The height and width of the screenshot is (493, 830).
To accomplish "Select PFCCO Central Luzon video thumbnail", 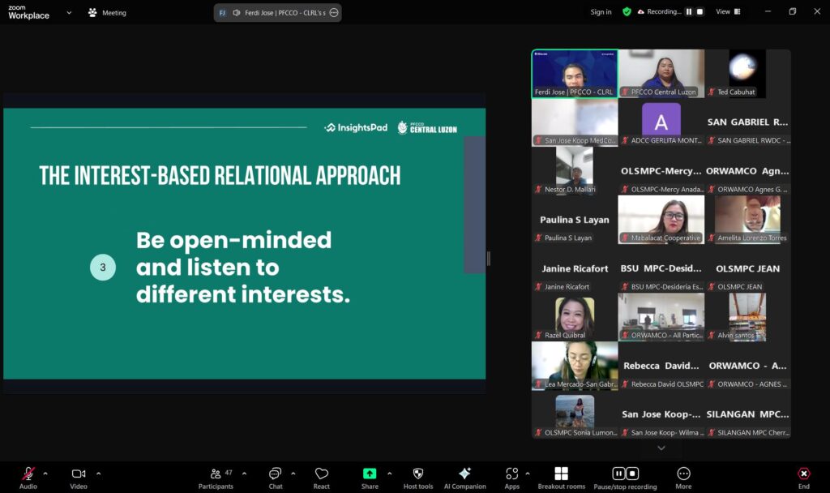I will point(661,74).
